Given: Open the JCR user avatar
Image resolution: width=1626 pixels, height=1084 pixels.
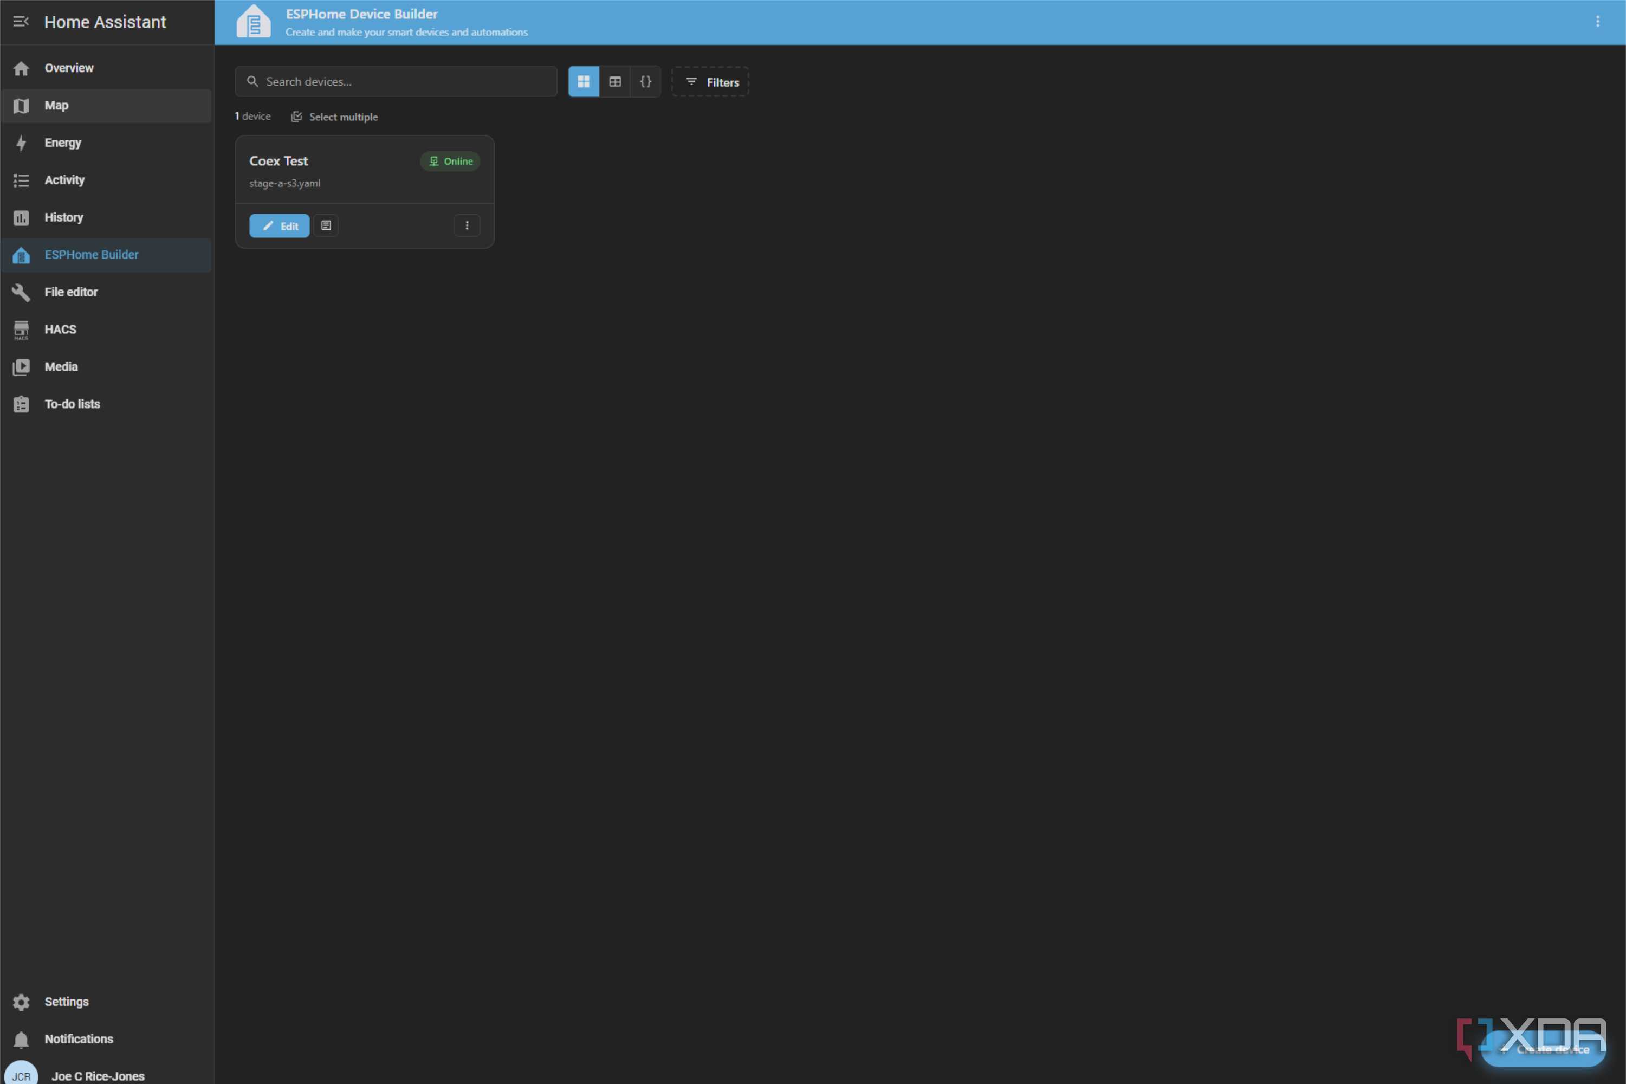Looking at the screenshot, I should point(22,1074).
